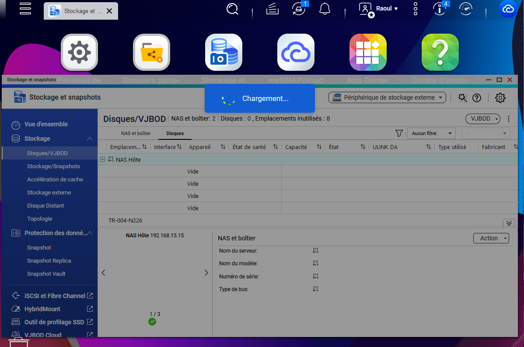Open the main hamburger menu
The width and height of the screenshot is (524, 347).
[25, 9]
